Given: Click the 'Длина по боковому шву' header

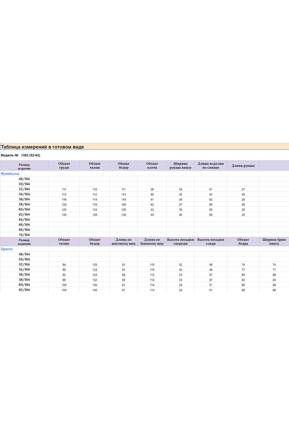Looking at the screenshot, I should point(152,241).
